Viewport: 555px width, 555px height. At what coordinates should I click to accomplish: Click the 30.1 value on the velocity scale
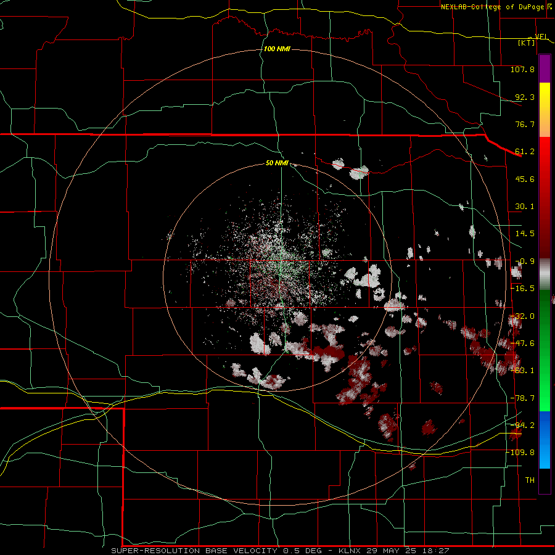pyautogui.click(x=525, y=207)
